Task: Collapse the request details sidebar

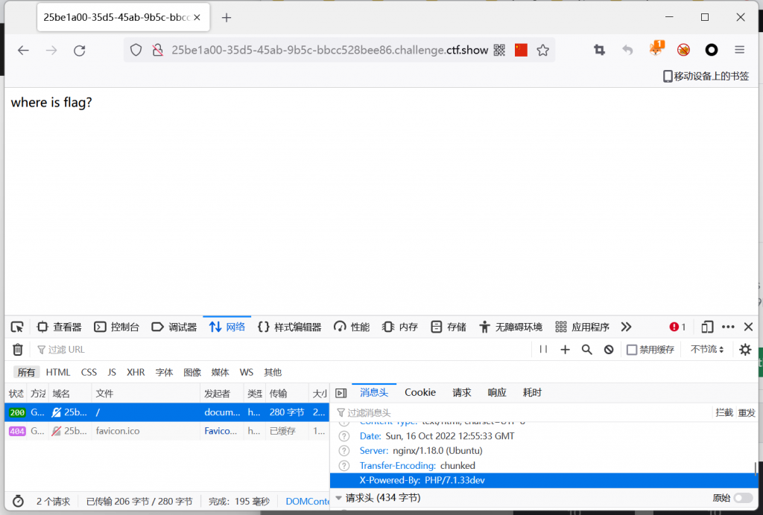Action: 341,393
